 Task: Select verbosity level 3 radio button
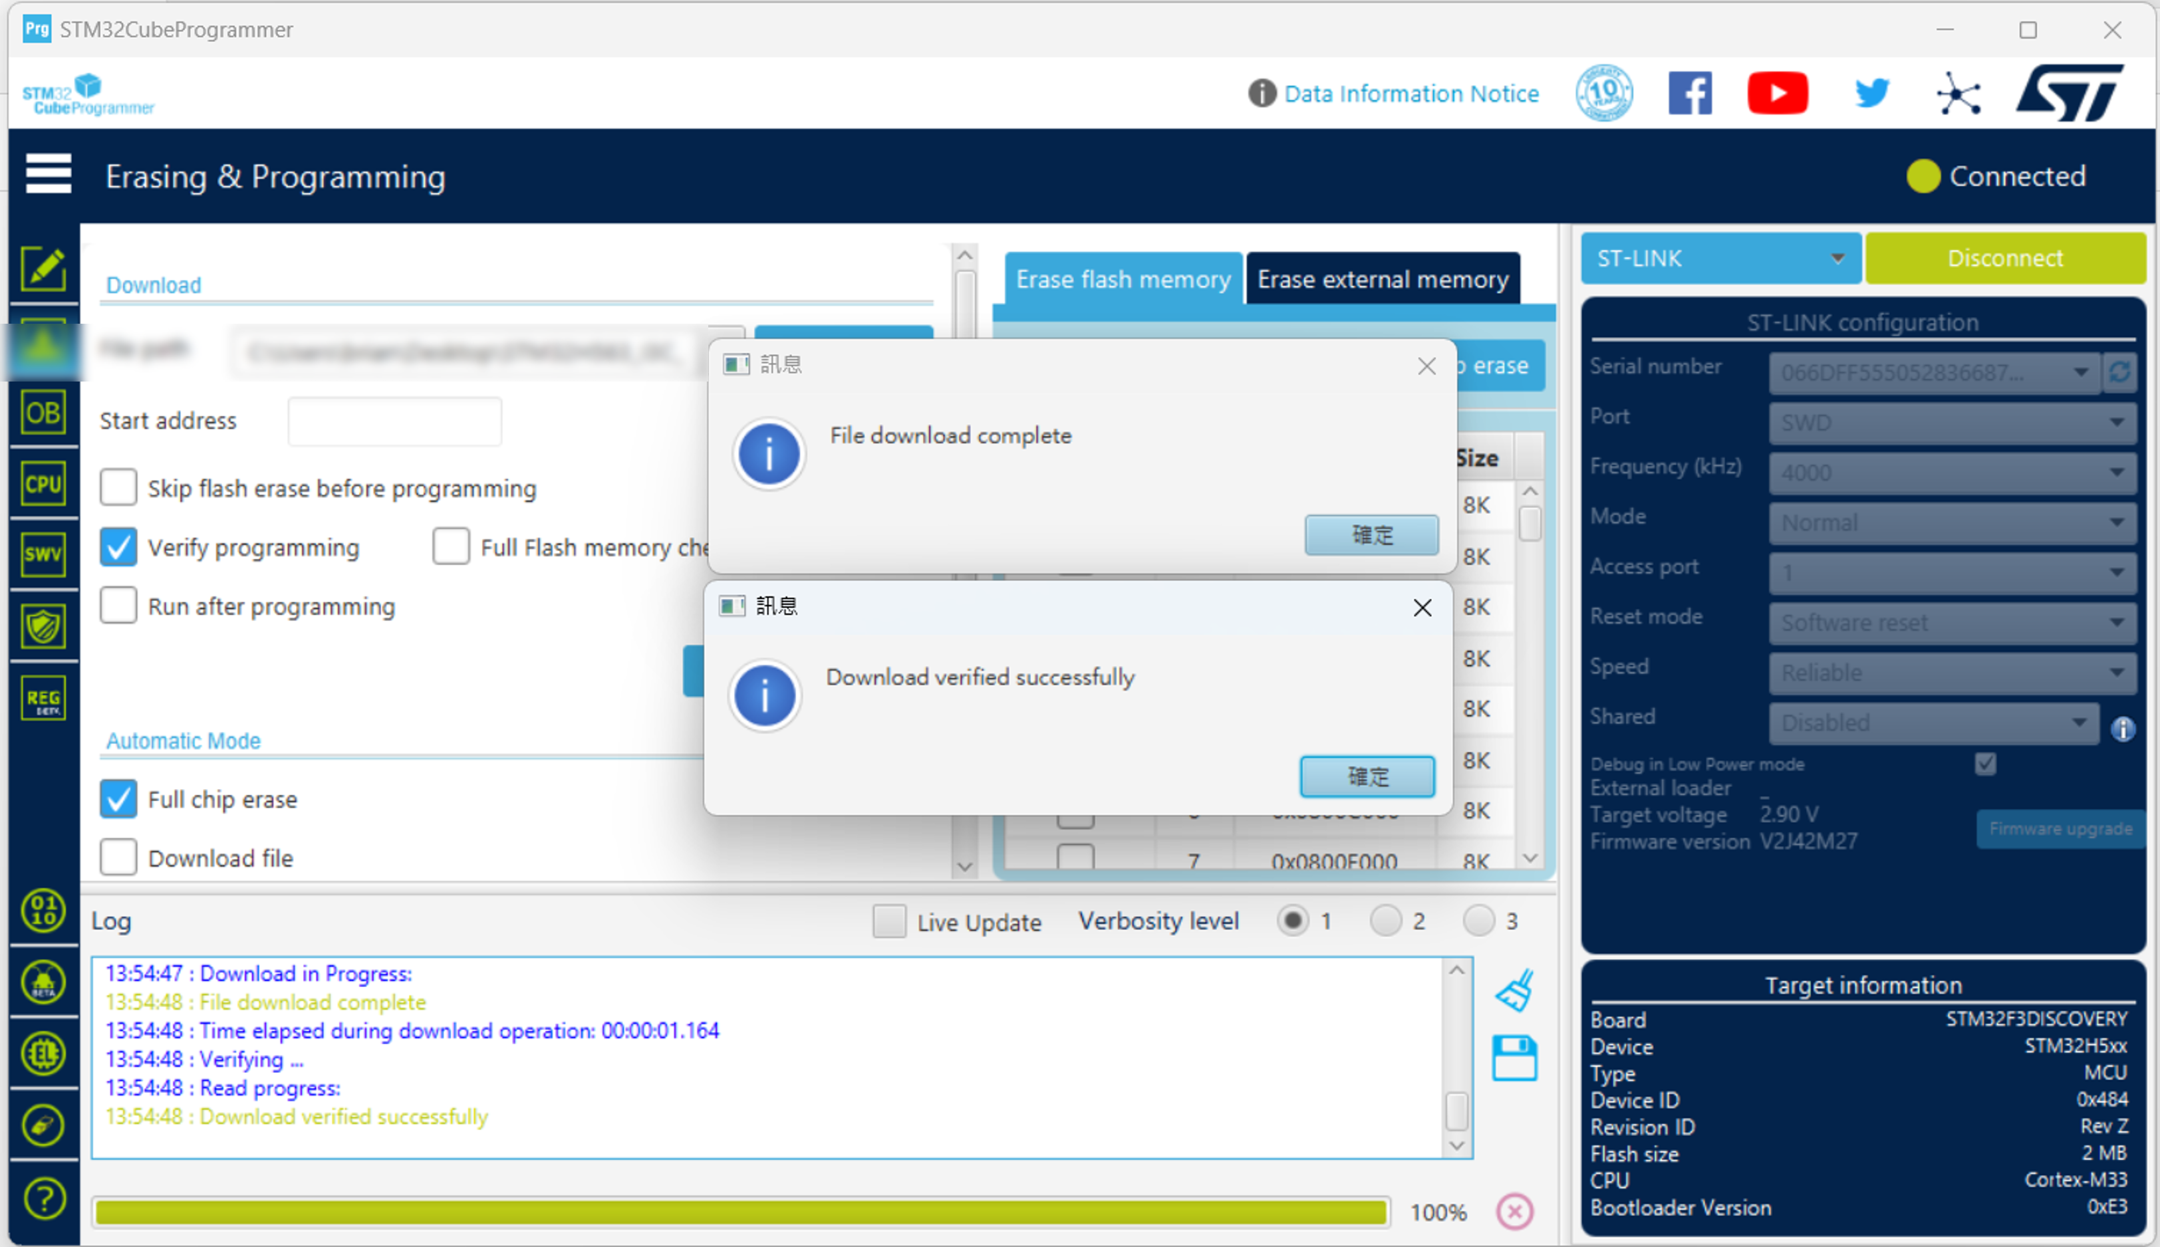click(x=1479, y=921)
